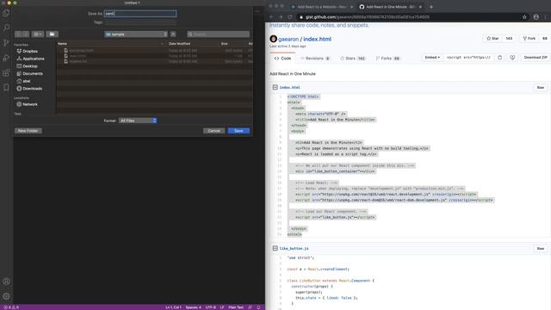Open Run and Debug view icon

[x=6, y=58]
